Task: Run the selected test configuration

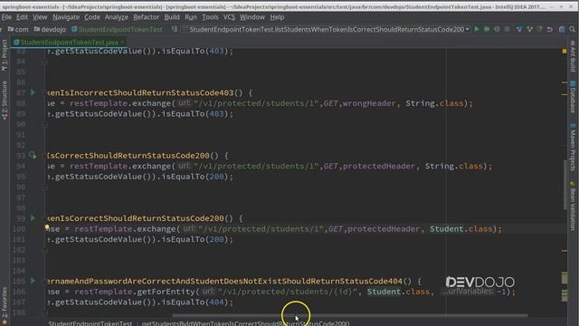Action: click(477, 29)
